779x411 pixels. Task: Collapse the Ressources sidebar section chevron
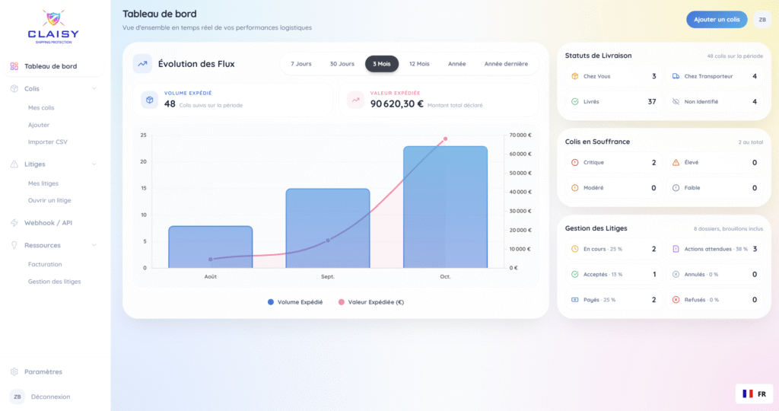[x=94, y=245]
